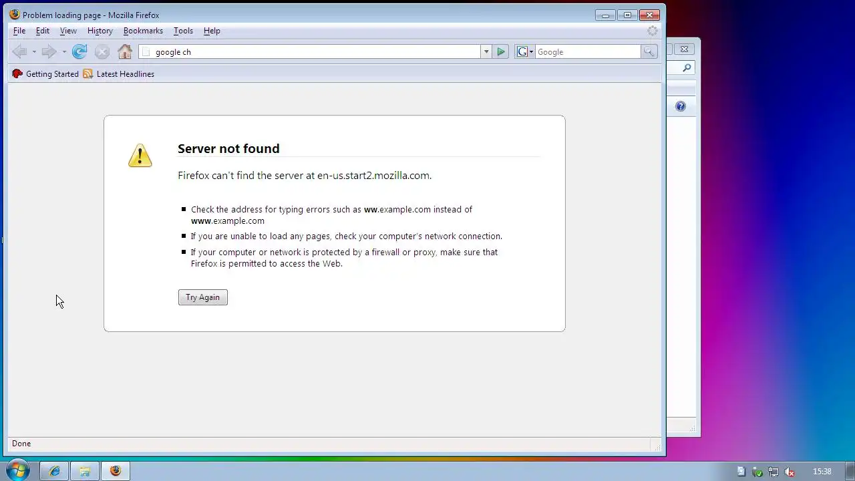Click the Back navigation arrow
Image resolution: width=855 pixels, height=481 pixels.
click(20, 51)
